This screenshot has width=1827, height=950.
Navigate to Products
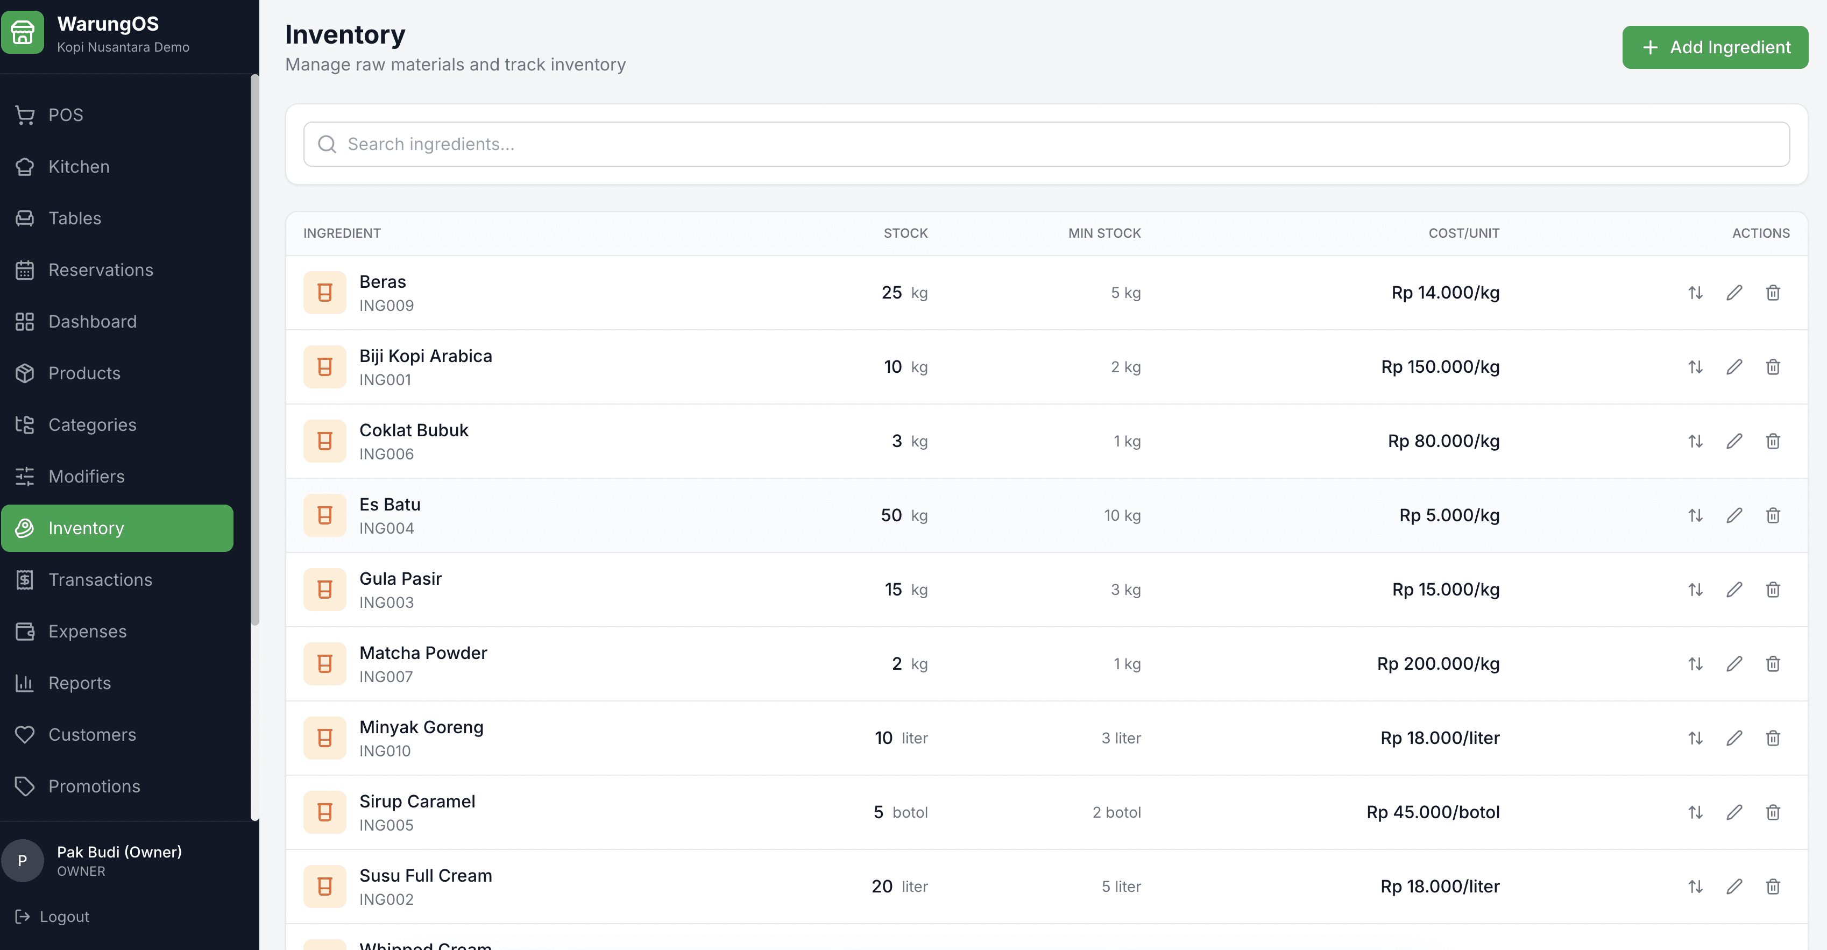[x=84, y=373]
